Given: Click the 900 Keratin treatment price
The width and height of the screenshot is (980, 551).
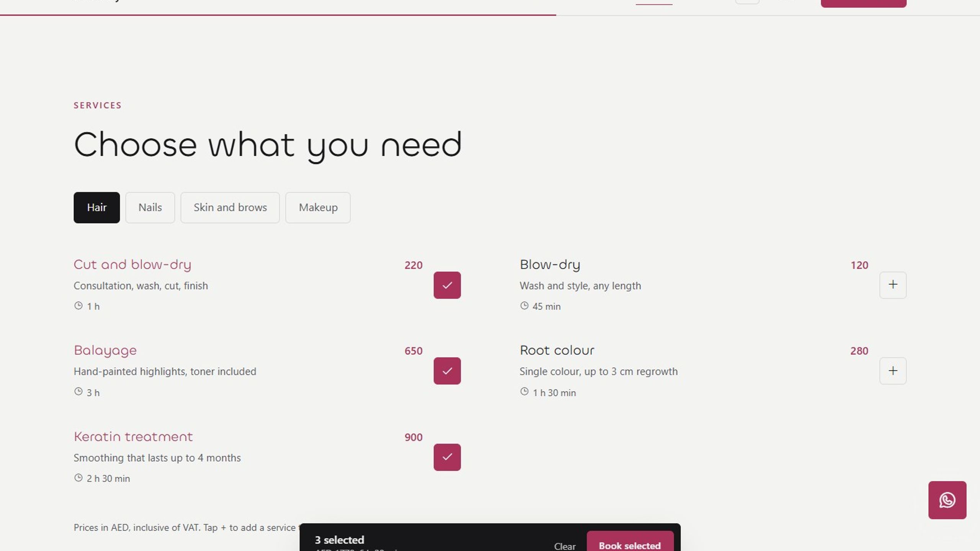Looking at the screenshot, I should (x=413, y=437).
